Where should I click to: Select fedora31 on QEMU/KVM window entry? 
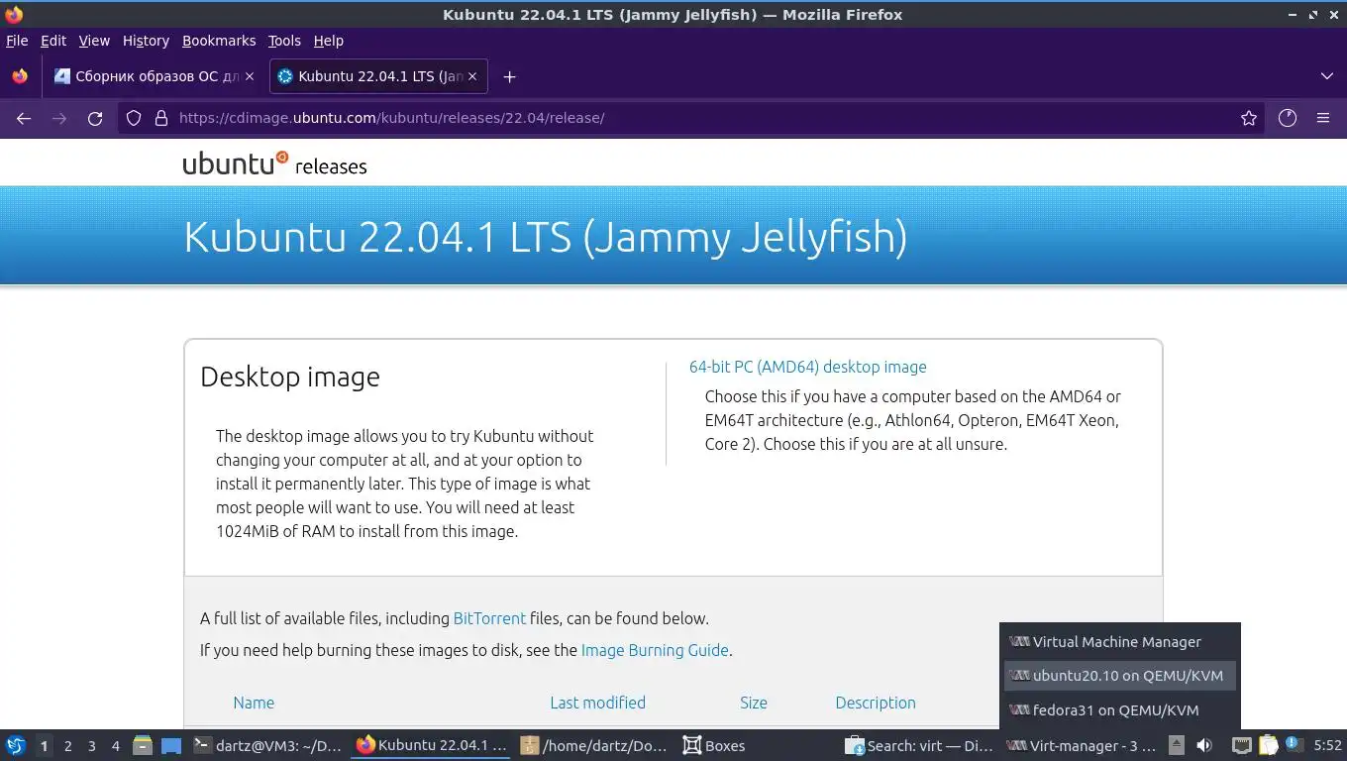pyautogui.click(x=1120, y=709)
